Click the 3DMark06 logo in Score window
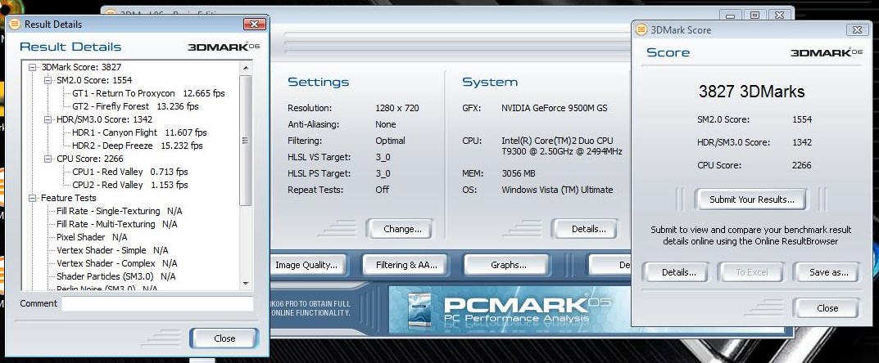879x363 pixels. (x=827, y=52)
